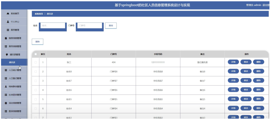This screenshot has width=275, height=120.
Task: Click the cell 门牌号4
Action: (x=114, y=109)
